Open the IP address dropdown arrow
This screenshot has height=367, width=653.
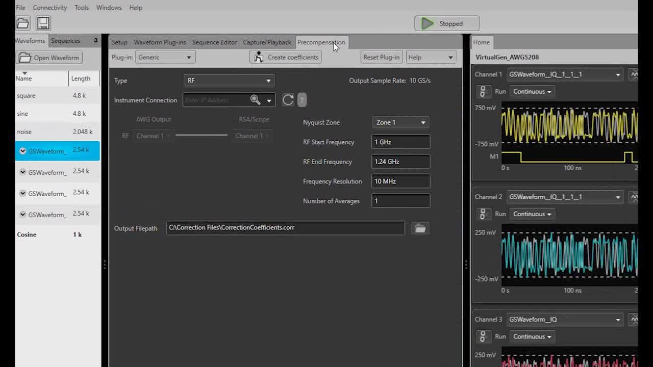[269, 100]
